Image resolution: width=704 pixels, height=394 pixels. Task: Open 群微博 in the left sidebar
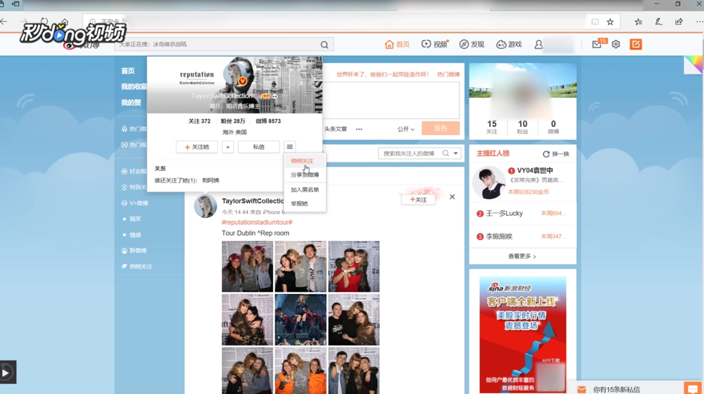(x=134, y=251)
